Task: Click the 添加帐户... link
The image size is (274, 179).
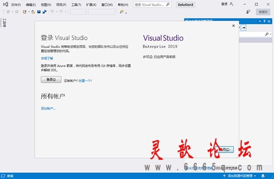Action: (48, 108)
